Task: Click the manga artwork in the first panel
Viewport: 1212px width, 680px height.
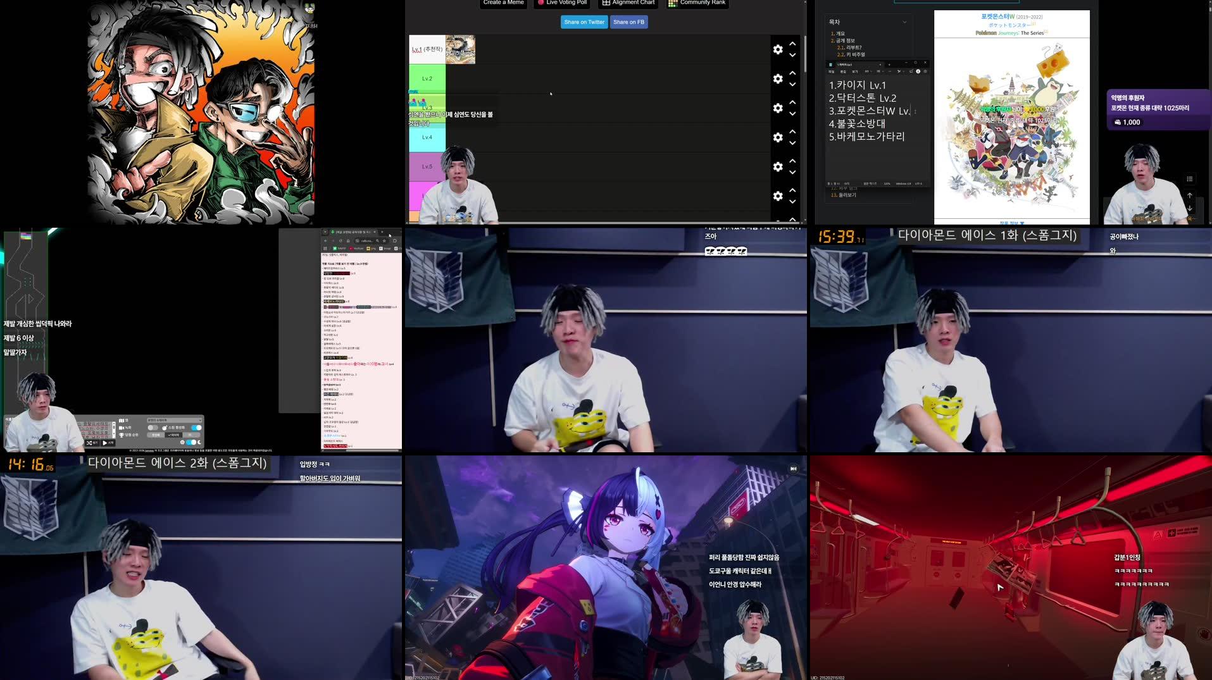Action: (x=201, y=112)
